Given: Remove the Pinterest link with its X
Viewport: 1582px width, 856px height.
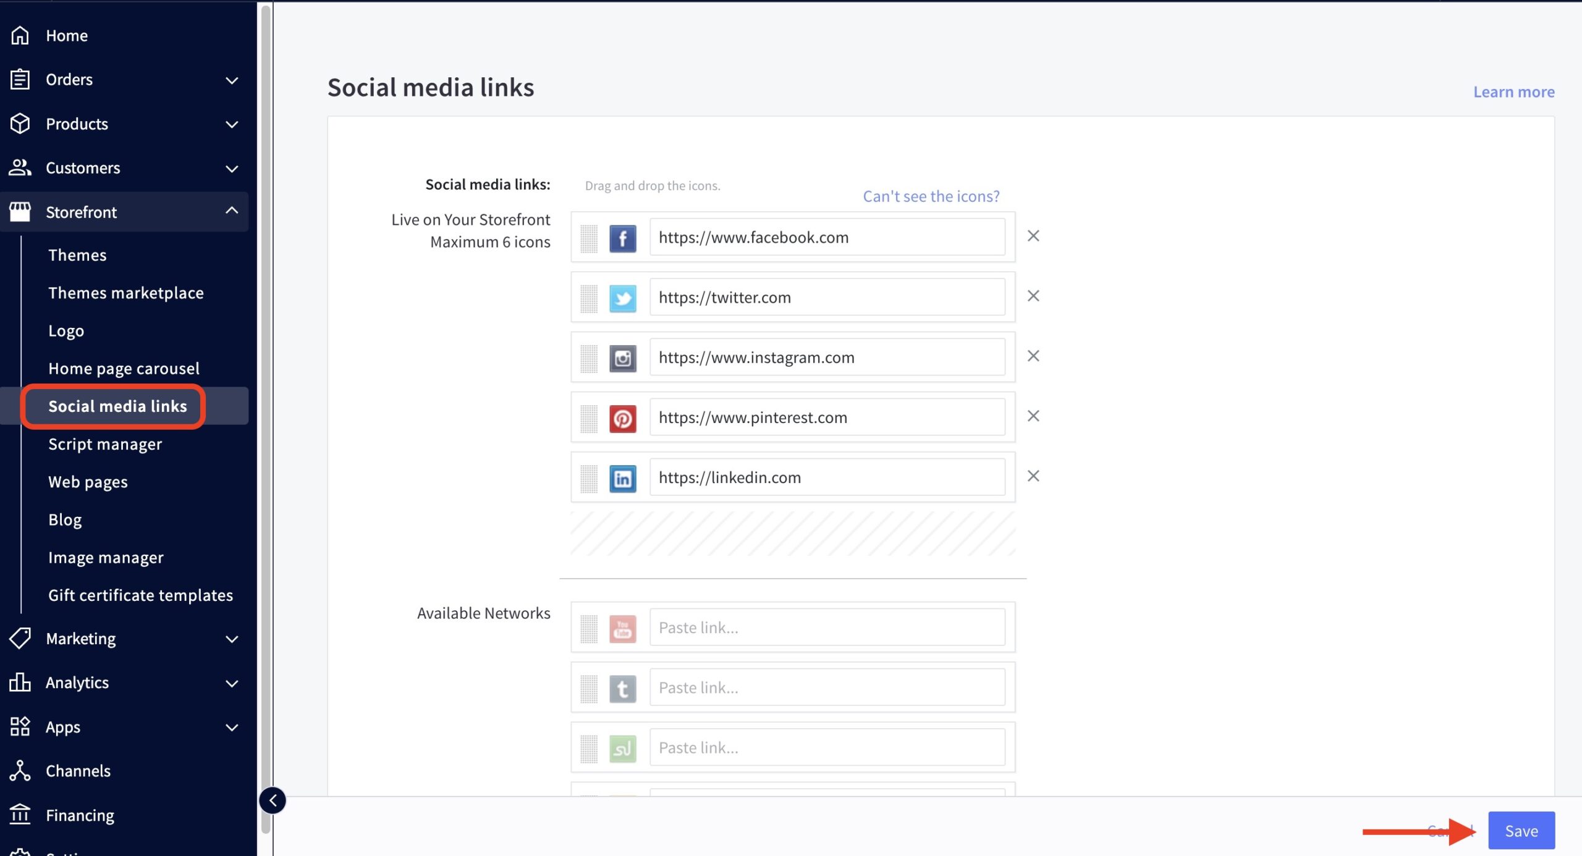Looking at the screenshot, I should click(x=1033, y=416).
